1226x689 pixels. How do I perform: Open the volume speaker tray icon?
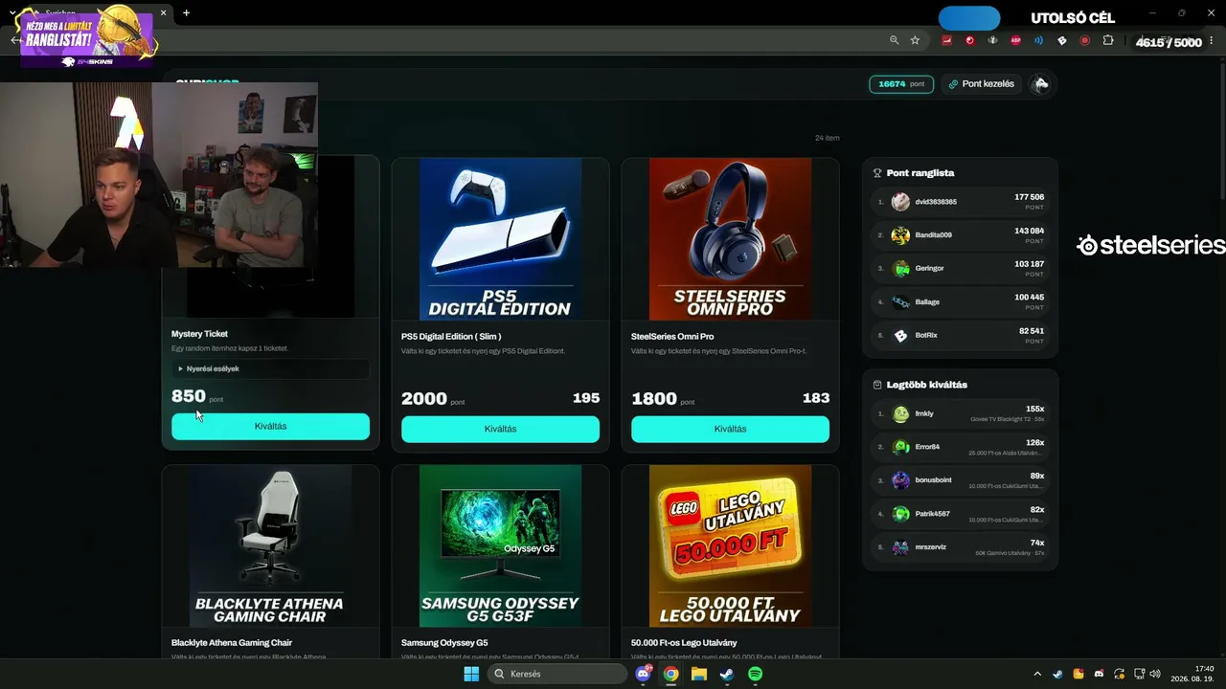click(x=1155, y=674)
